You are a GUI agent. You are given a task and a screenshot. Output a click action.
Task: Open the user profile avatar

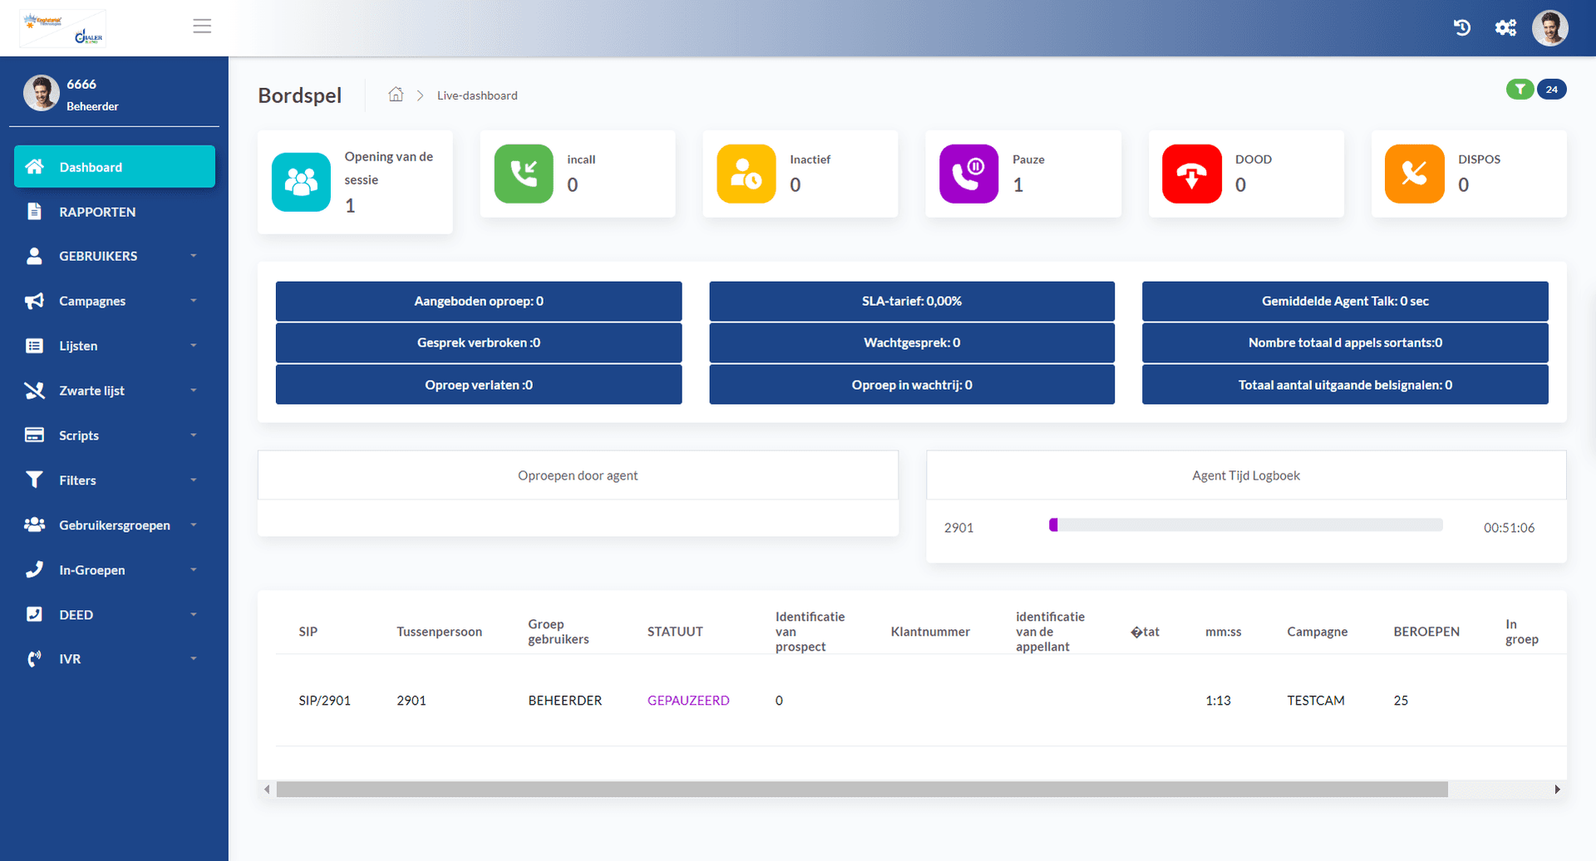click(x=1549, y=27)
